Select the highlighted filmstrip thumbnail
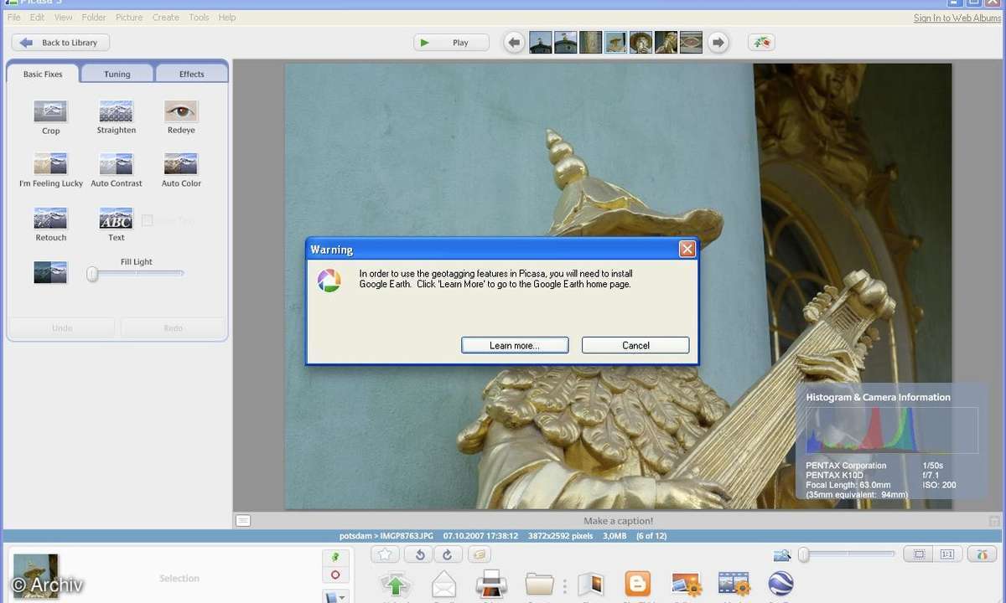This screenshot has height=603, width=1006. pos(616,42)
